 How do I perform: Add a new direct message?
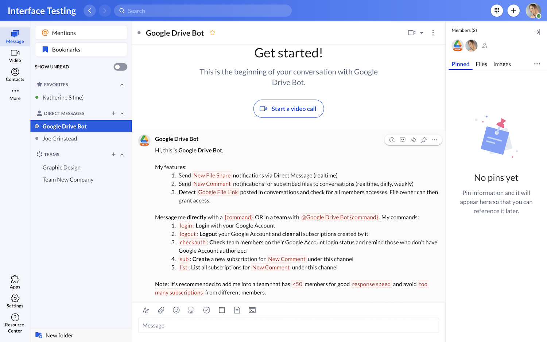click(x=113, y=113)
